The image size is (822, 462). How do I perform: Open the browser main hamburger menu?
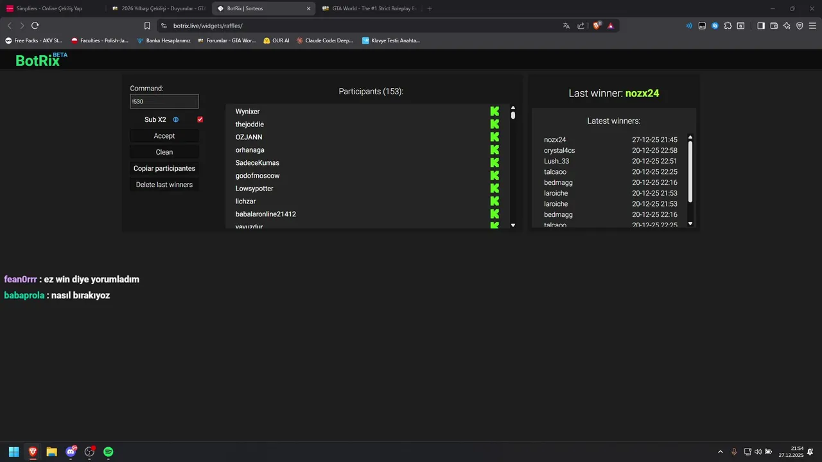[x=812, y=26]
